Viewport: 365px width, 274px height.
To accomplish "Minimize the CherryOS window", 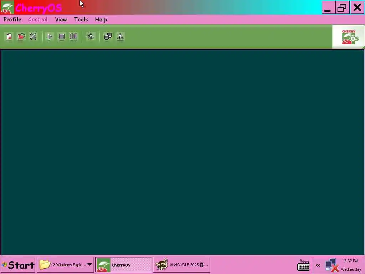I will pyautogui.click(x=328, y=7).
